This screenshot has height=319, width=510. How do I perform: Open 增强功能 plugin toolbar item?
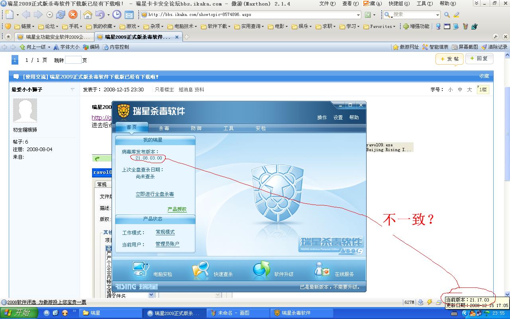point(416,26)
